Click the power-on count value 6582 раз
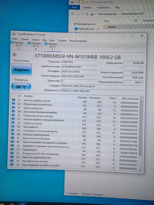 click(133, 78)
